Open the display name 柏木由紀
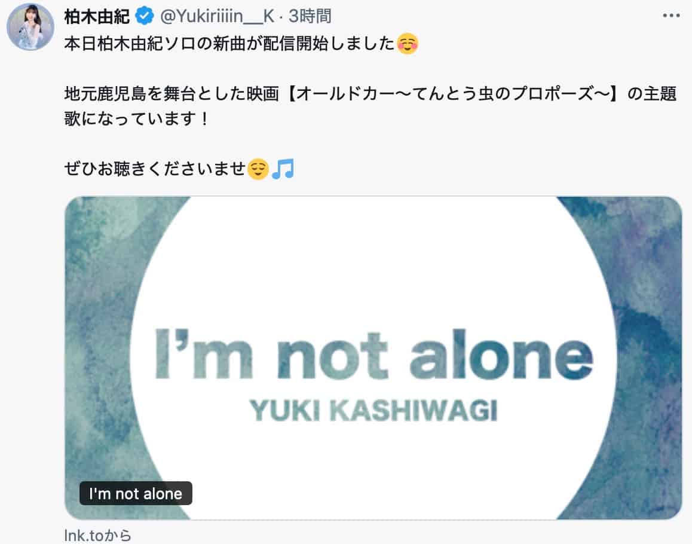 click(97, 17)
